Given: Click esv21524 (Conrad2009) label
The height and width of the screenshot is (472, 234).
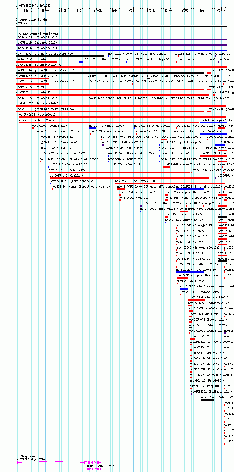Looking at the screenshot, I should [x=106, y=131].
